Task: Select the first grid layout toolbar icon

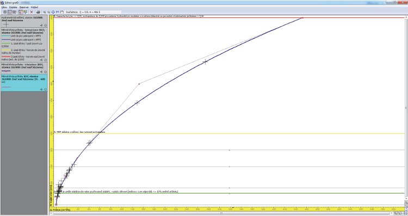Action: click(x=5, y=12)
